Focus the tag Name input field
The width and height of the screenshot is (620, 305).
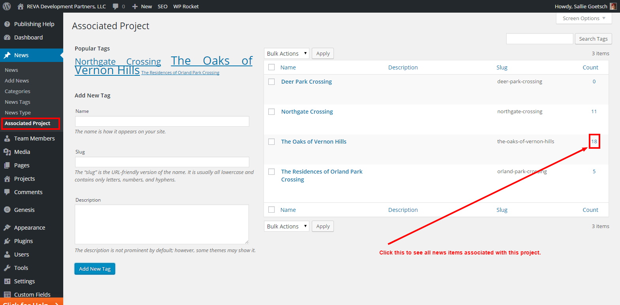(x=162, y=121)
